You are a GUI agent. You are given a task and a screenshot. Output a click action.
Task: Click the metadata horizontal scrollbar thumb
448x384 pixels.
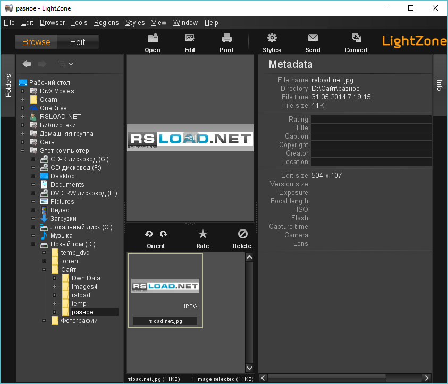tap(327, 378)
